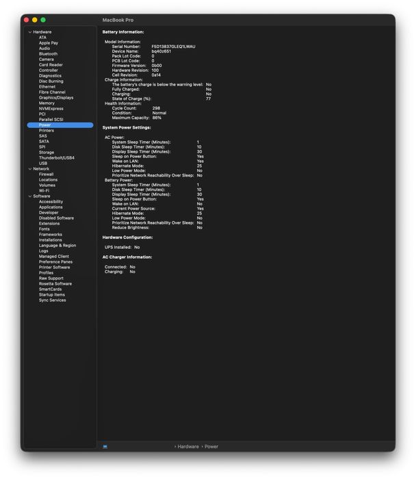Select Controller in the sidebar
Viewport: 416px width, 479px height.
click(49, 70)
